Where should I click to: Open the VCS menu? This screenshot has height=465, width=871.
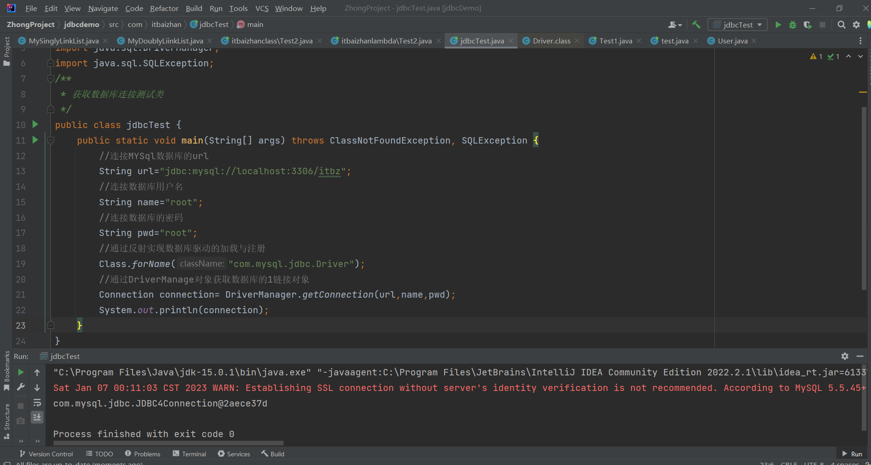[x=262, y=8]
